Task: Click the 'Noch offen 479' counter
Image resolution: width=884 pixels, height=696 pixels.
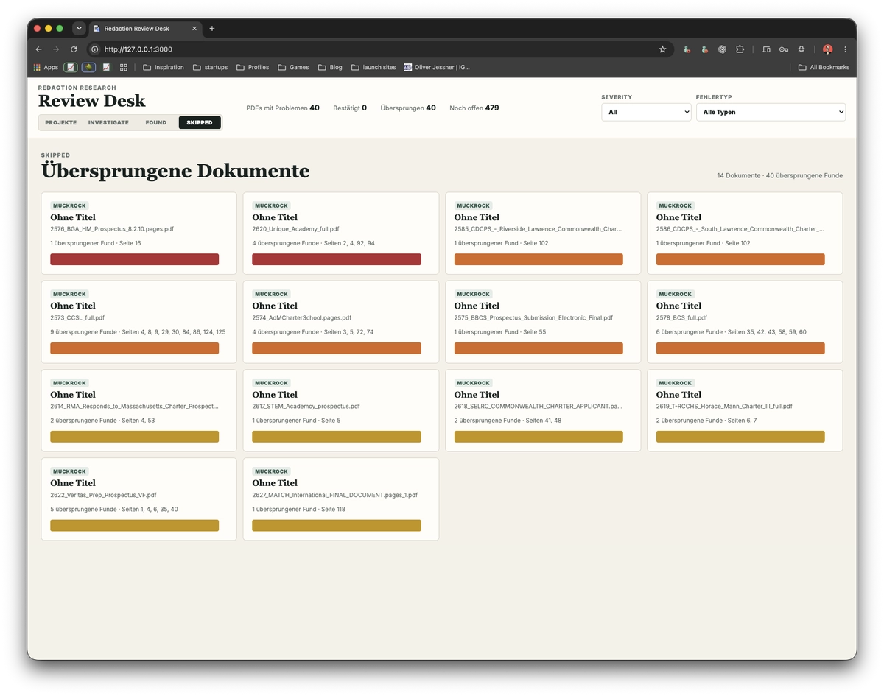Action: pyautogui.click(x=474, y=108)
